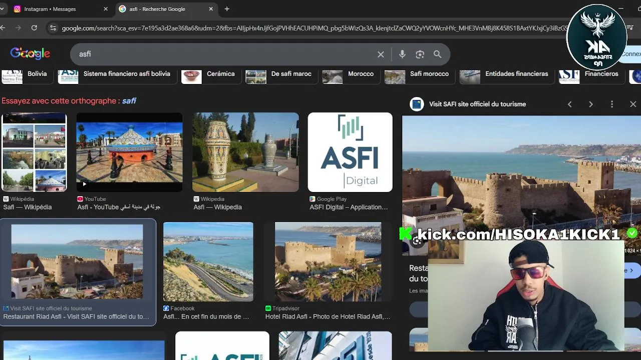Reload the page in browser toolbar
The width and height of the screenshot is (641, 360).
pyautogui.click(x=34, y=28)
